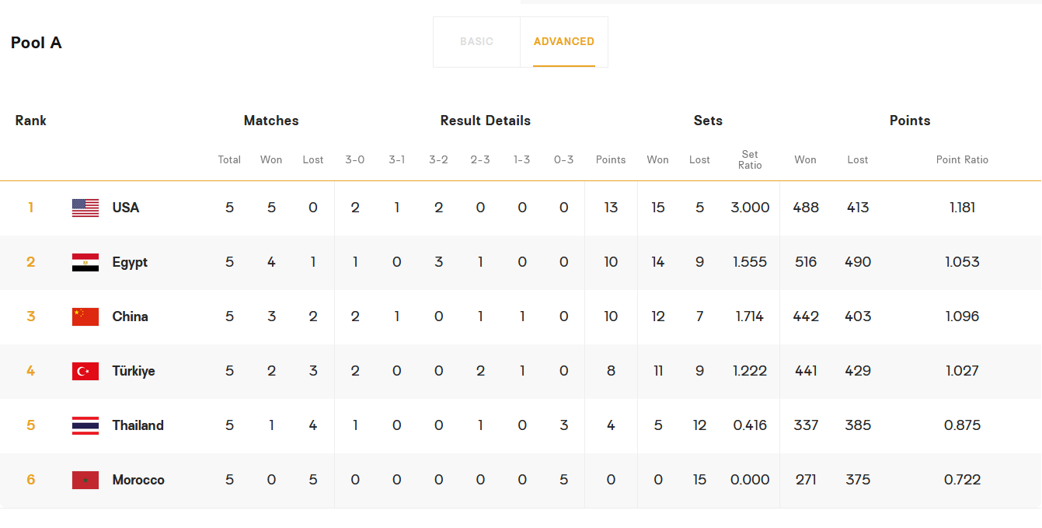Click the Egypt flag icon
Image resolution: width=1042 pixels, height=528 pixels.
click(85, 262)
